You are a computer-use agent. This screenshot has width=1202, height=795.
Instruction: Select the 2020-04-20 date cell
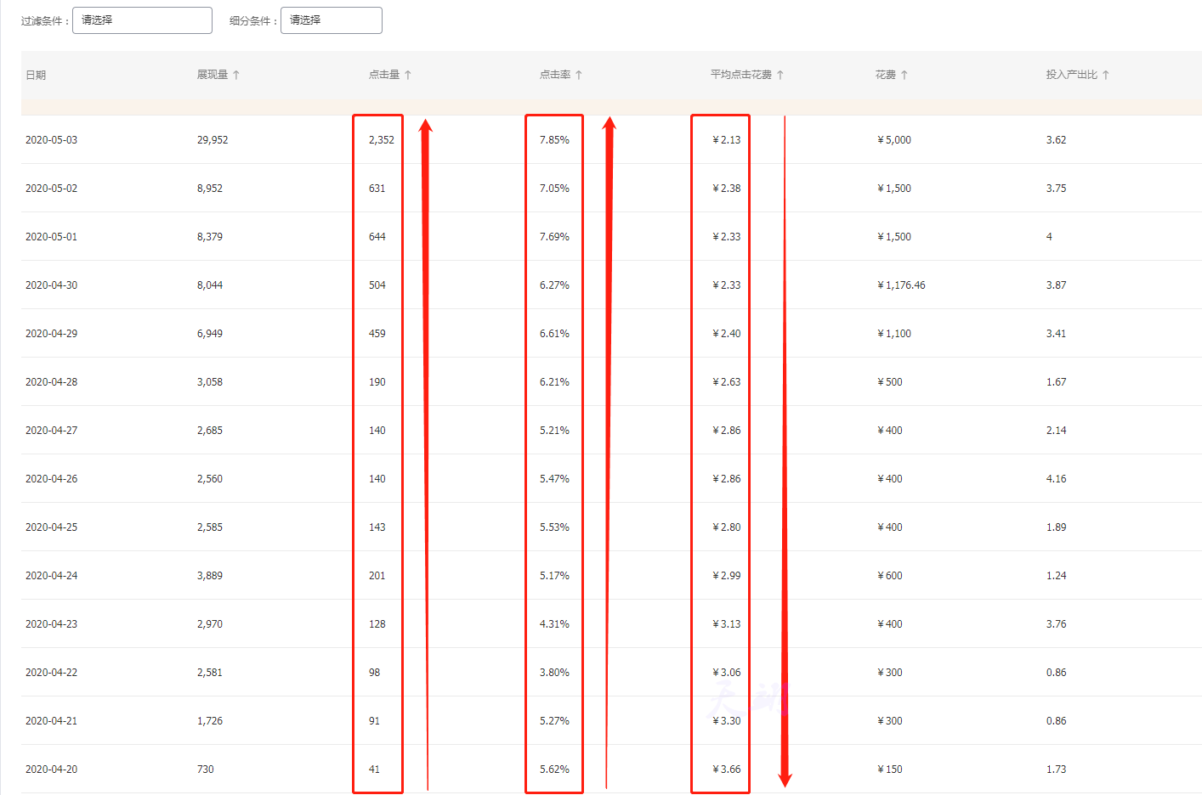click(51, 770)
